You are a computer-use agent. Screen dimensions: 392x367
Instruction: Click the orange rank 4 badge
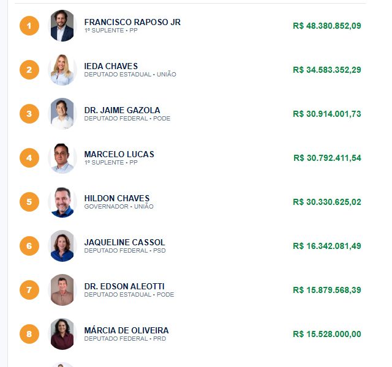(x=29, y=158)
